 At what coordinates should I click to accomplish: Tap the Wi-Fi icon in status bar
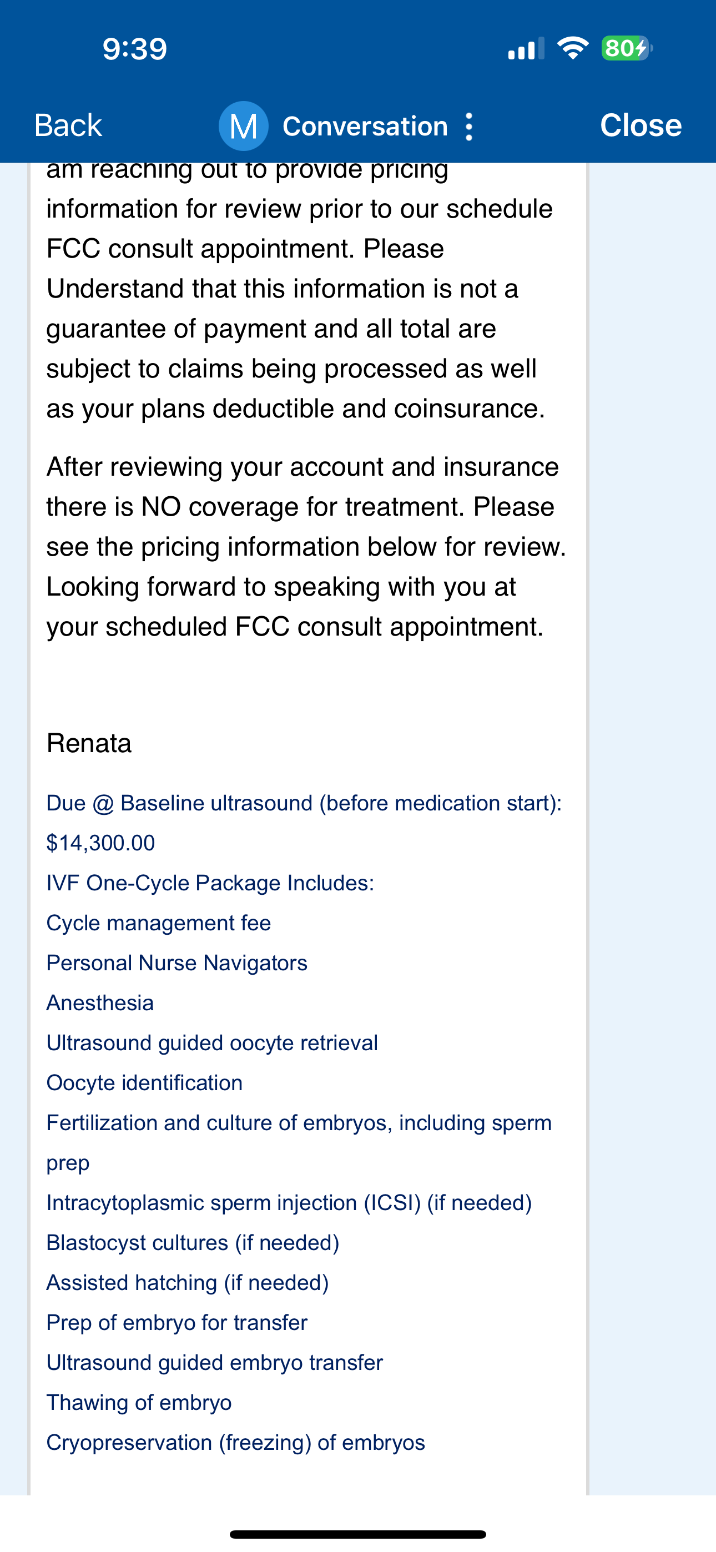click(x=573, y=48)
